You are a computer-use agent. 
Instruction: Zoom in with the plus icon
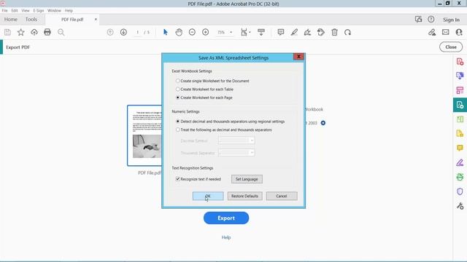[x=206, y=32]
